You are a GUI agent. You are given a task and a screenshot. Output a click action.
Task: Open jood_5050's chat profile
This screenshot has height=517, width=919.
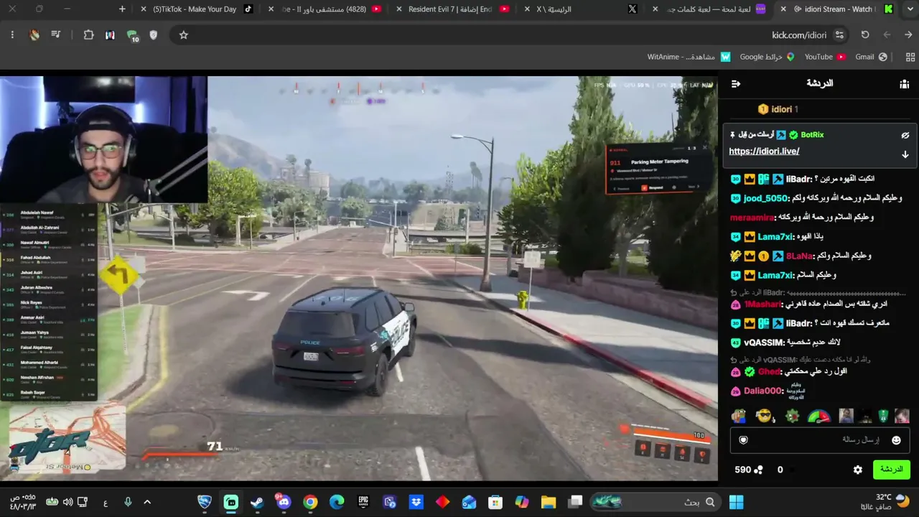(767, 198)
